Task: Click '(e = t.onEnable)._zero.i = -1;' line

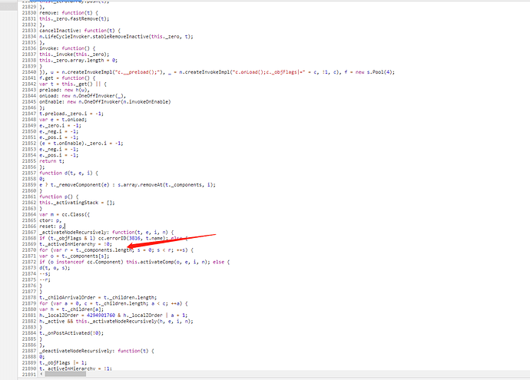Action: 81,144
